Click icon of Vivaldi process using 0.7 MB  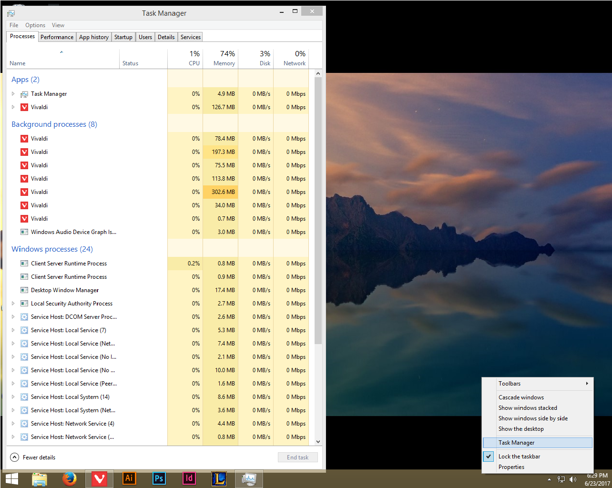(x=24, y=219)
